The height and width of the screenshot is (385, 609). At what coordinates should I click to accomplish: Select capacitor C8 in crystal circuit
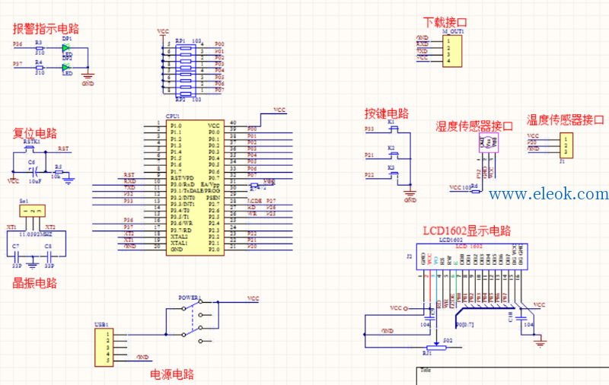point(49,256)
